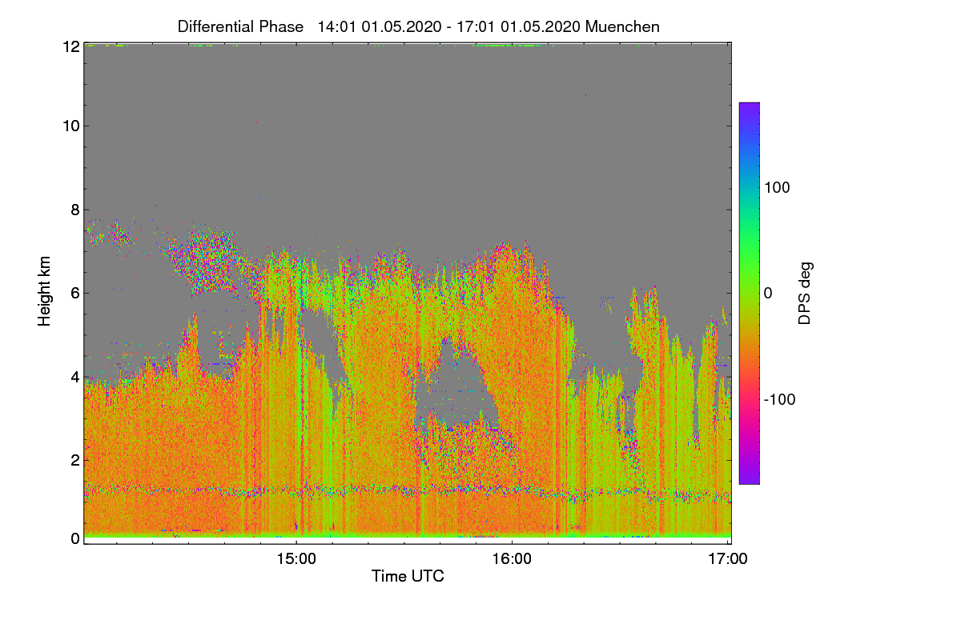This screenshot has width=961, height=640.
Task: Select the 17:00 time axis label
Action: coord(728,559)
